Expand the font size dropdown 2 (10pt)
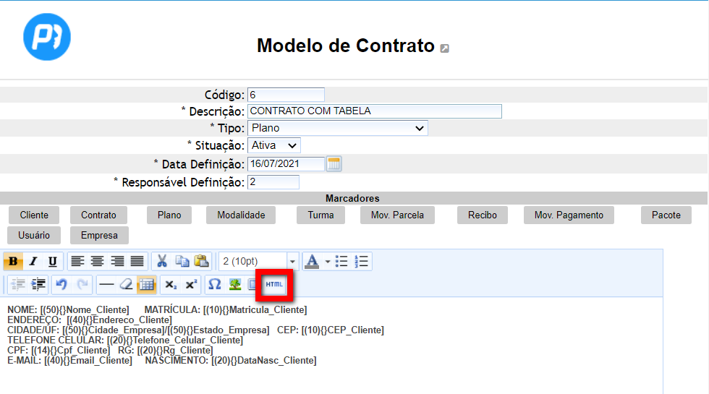709x394 pixels. click(x=292, y=262)
